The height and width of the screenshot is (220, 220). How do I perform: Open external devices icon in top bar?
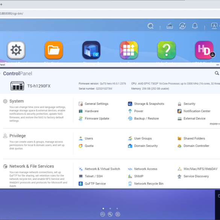(182, 26)
